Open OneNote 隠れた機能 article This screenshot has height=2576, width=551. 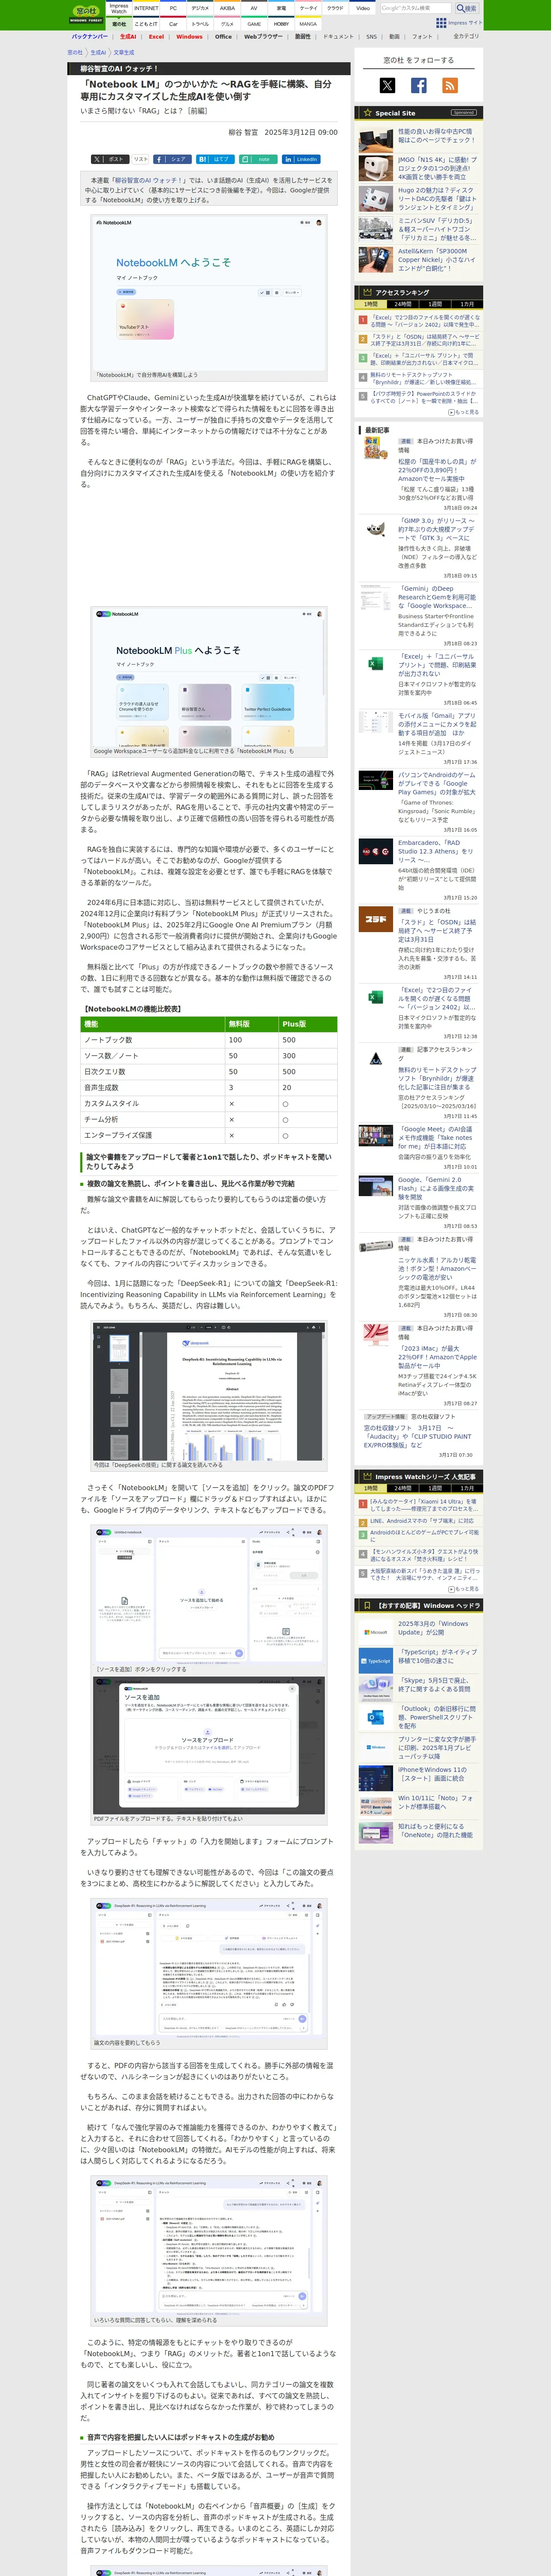coord(437,1831)
